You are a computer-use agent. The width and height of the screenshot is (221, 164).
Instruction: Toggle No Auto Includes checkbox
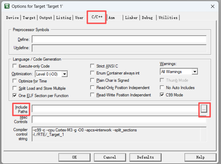[x=162, y=88]
